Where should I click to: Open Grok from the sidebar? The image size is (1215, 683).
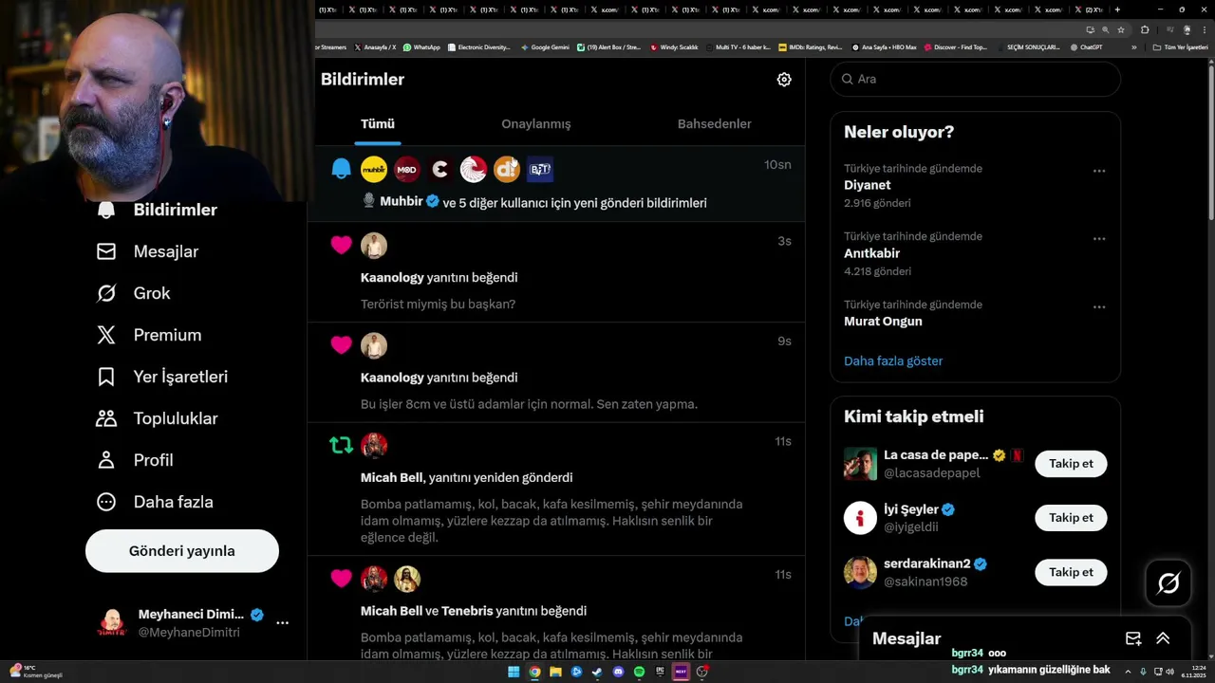click(134, 293)
